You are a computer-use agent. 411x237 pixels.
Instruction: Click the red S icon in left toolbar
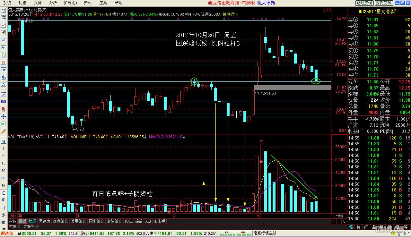pos(4,109)
